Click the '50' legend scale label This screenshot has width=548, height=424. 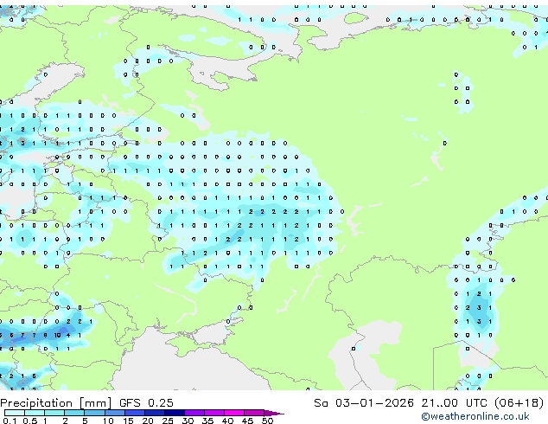click(268, 421)
